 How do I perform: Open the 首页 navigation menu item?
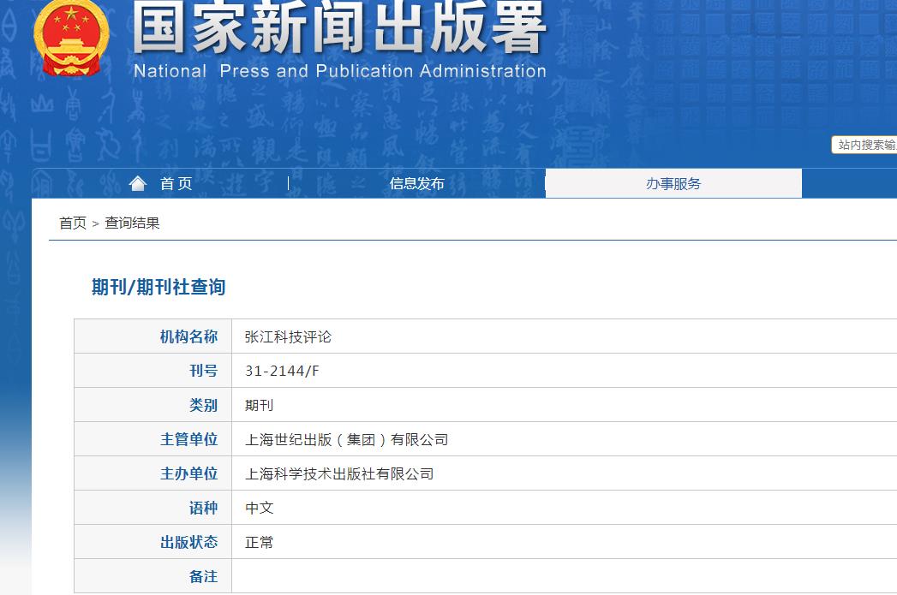(176, 184)
